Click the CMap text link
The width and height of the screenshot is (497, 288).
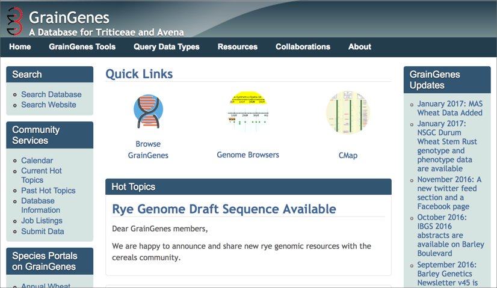348,156
